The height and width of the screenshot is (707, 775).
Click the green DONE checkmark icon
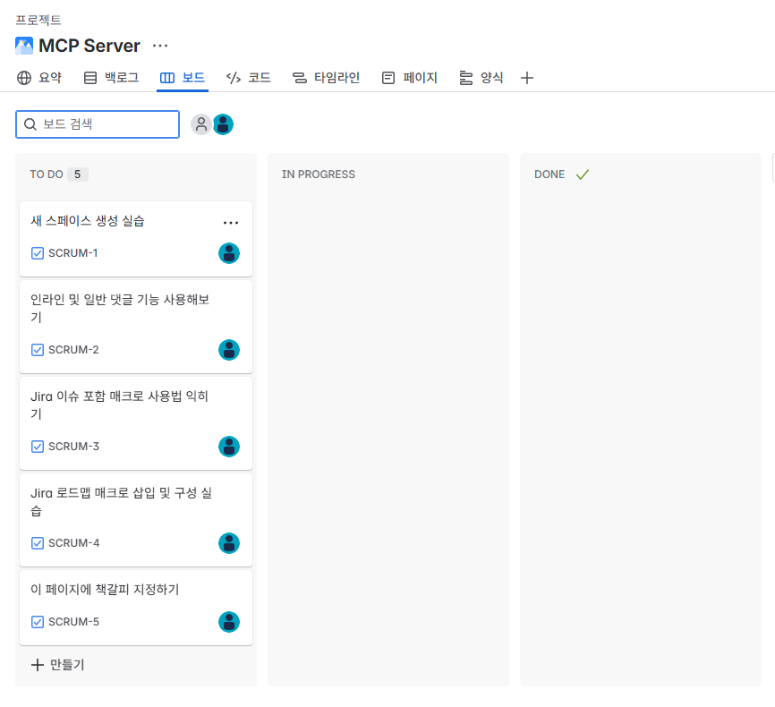[583, 175]
